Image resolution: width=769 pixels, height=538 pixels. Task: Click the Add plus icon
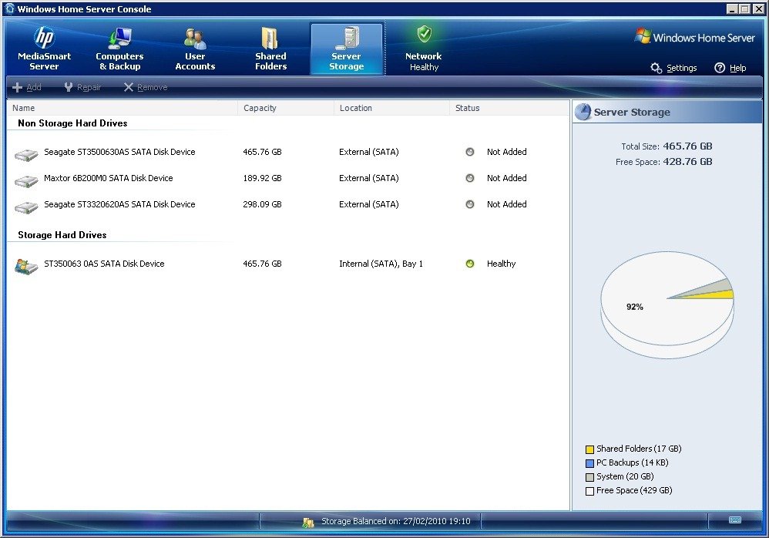coord(17,87)
